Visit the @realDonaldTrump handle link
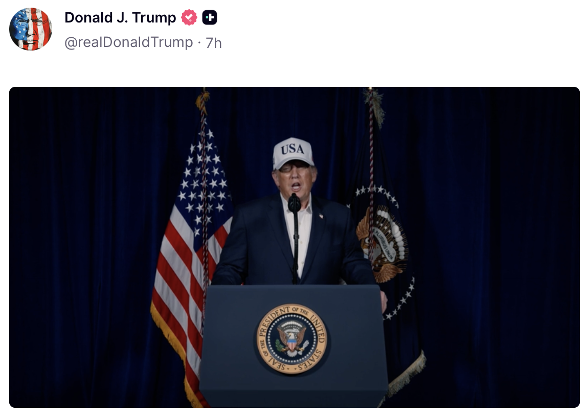Screen dimensions: 587x417 point(129,42)
